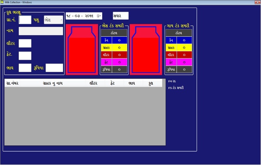The width and height of the screenshot is (261, 165).
Task: Click the ગ્રા.નંબર column header
Action: coord(12,83)
